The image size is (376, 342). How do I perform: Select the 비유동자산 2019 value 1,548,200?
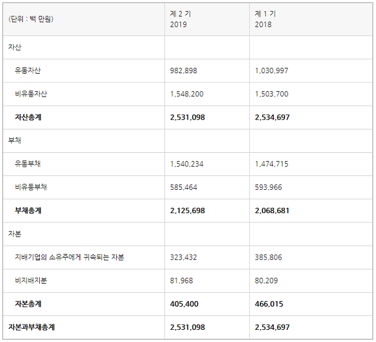[x=186, y=94]
